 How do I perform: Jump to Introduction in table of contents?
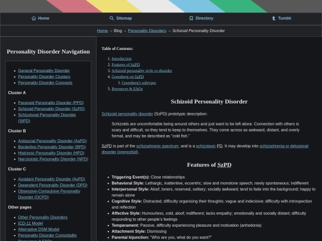click(122, 58)
